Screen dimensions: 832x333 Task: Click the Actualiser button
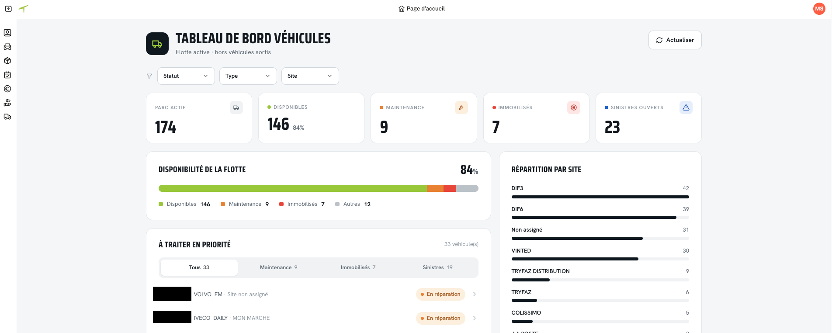point(675,40)
